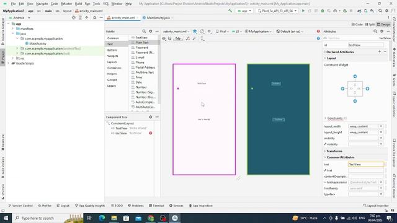Switch to Code view mode

[357, 25]
